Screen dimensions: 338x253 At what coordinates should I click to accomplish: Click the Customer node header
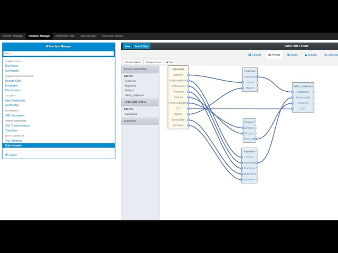point(250,71)
